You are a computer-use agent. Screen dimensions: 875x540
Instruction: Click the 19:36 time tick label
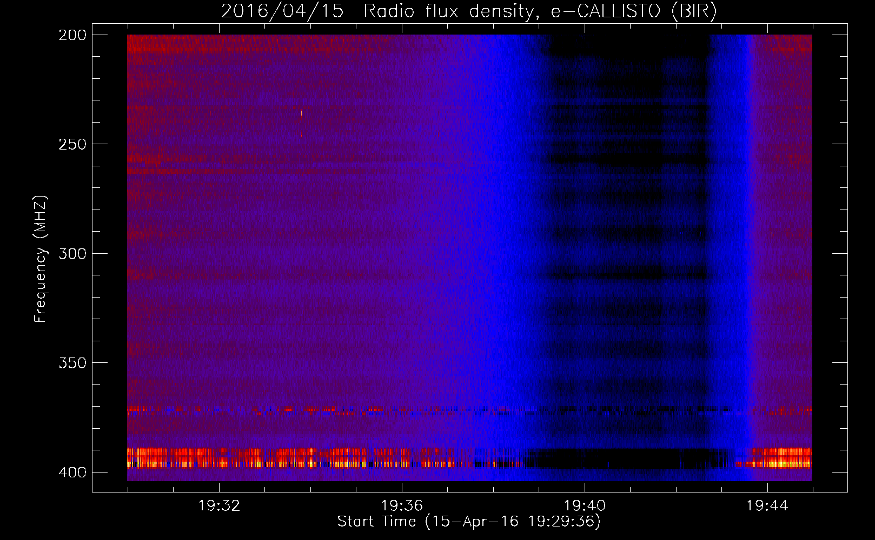click(x=402, y=505)
